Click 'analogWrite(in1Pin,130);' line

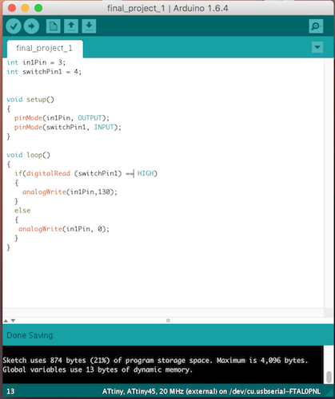(x=70, y=192)
